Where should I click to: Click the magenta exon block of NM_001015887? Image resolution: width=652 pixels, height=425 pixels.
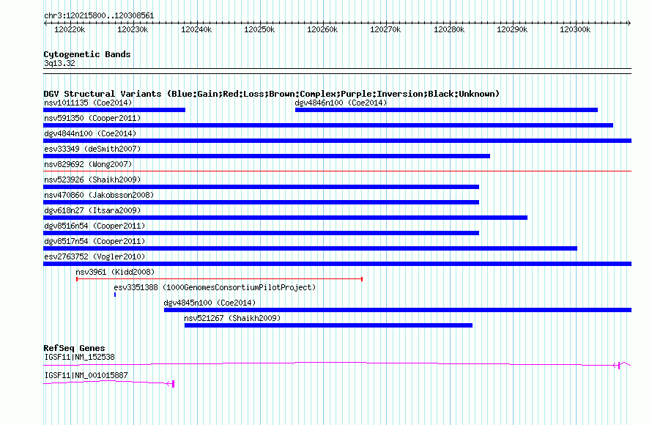(x=173, y=384)
